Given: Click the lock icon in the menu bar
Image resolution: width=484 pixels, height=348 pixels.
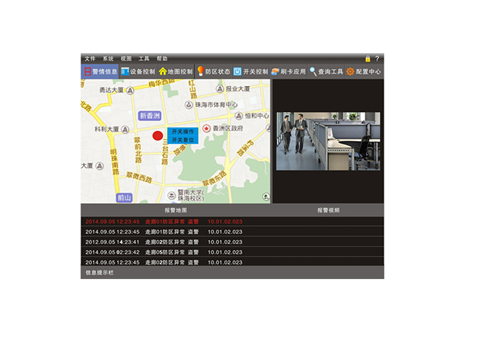Looking at the screenshot, I should [368, 59].
